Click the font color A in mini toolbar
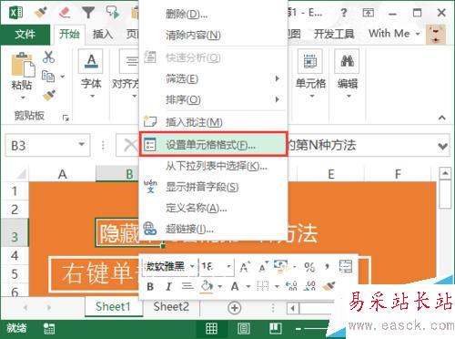455x339 pixels. pyautogui.click(x=235, y=286)
